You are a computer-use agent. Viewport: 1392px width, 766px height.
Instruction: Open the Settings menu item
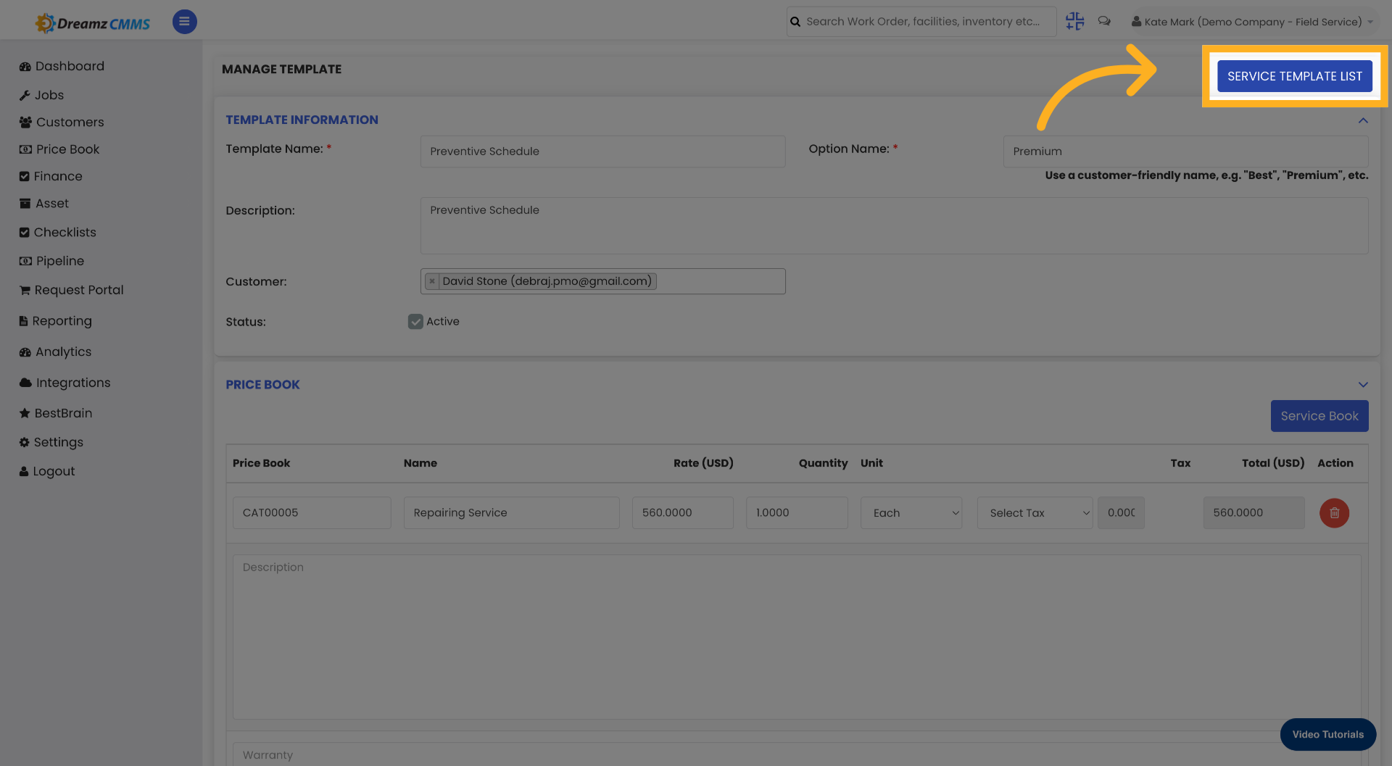click(x=25, y=442)
